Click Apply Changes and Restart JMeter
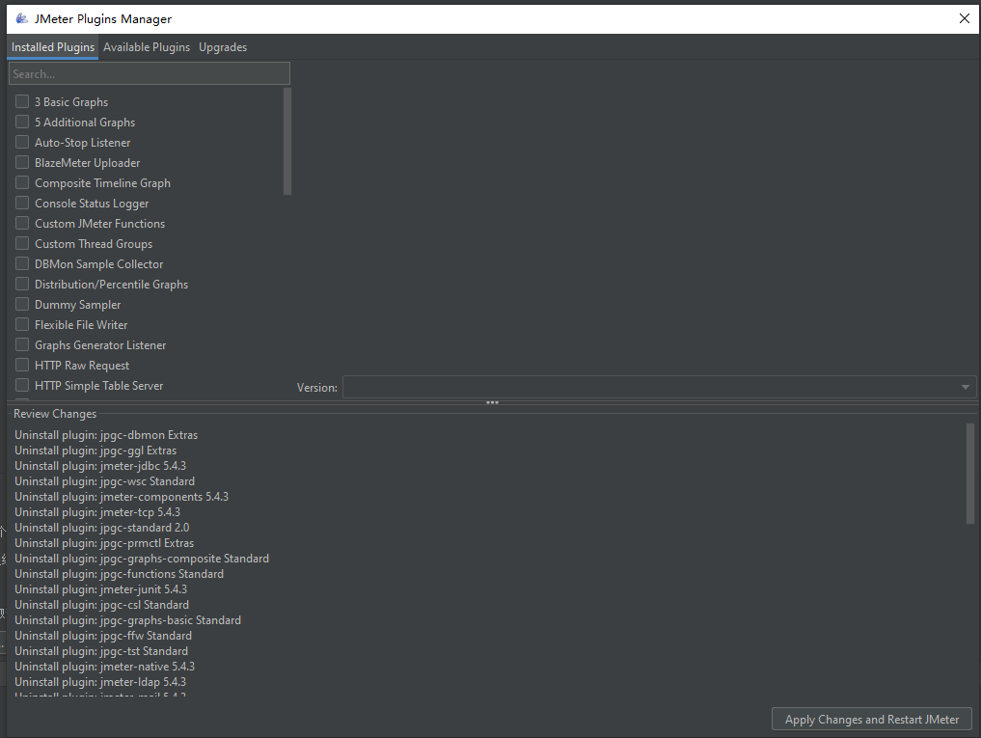 click(x=871, y=720)
